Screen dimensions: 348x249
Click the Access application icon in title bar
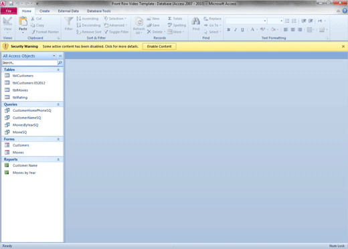click(x=3, y=3)
